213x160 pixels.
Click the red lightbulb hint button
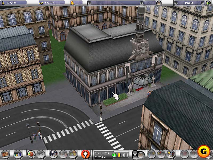(85, 154)
